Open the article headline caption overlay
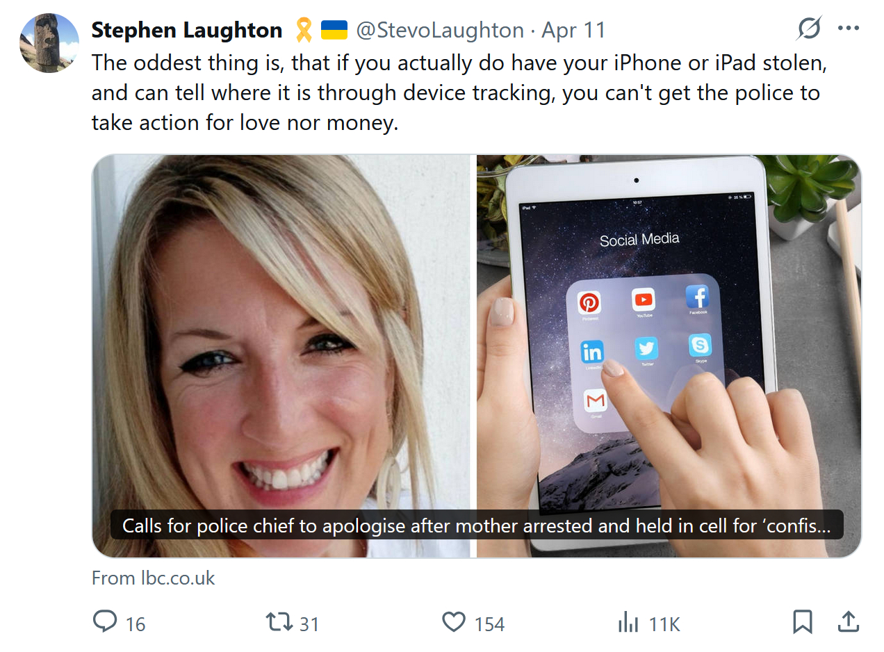The height and width of the screenshot is (652, 884). 477,525
